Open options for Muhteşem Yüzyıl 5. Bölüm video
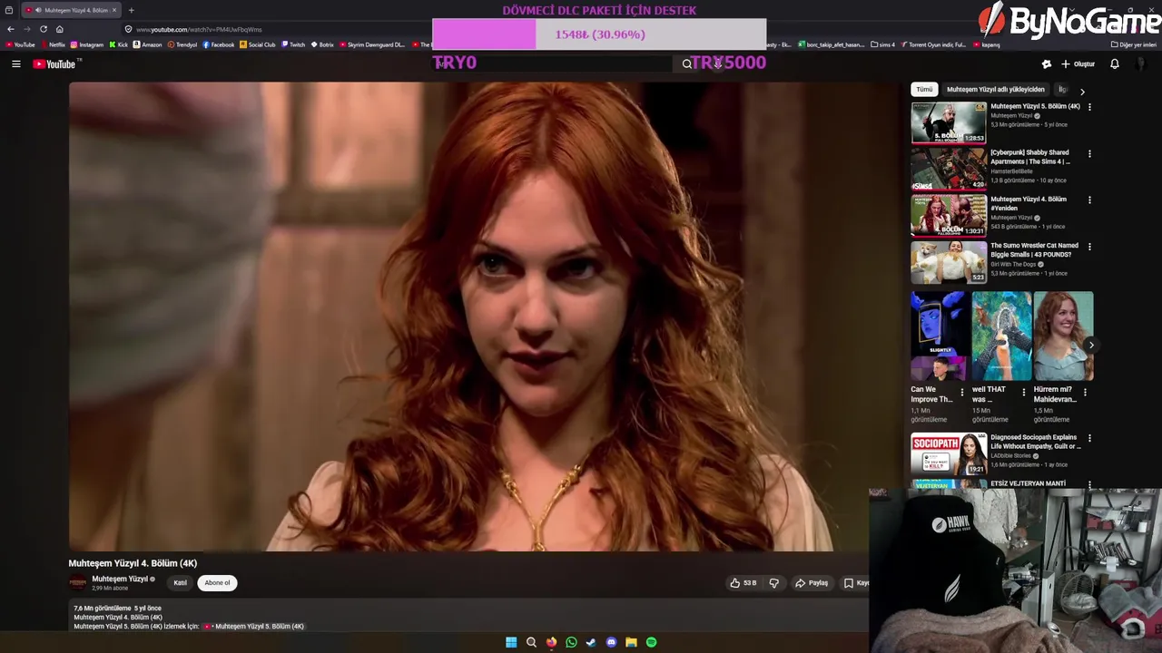 [x=1089, y=107]
